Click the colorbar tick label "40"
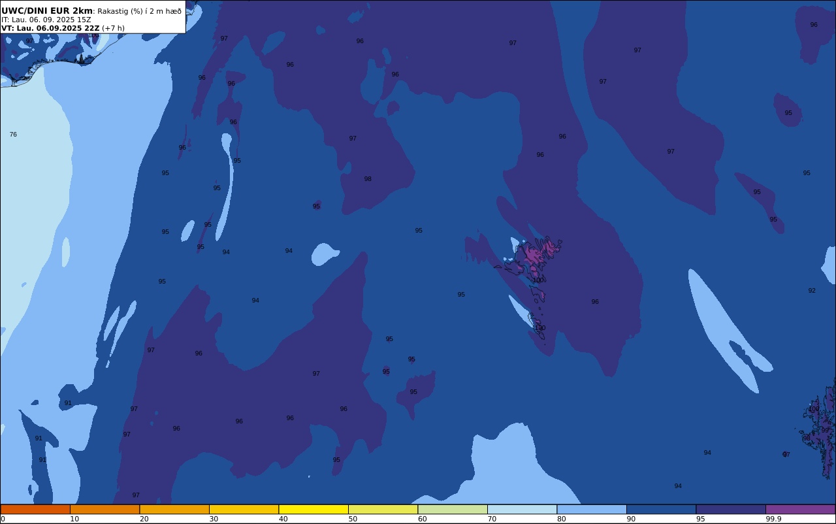 coord(283,519)
